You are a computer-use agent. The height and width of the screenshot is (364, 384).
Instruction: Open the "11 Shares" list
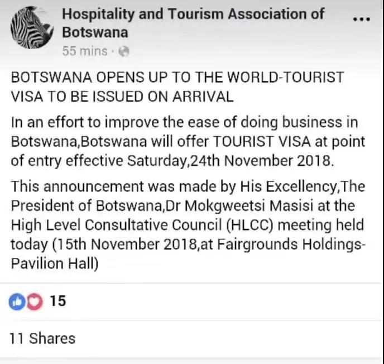click(x=42, y=338)
